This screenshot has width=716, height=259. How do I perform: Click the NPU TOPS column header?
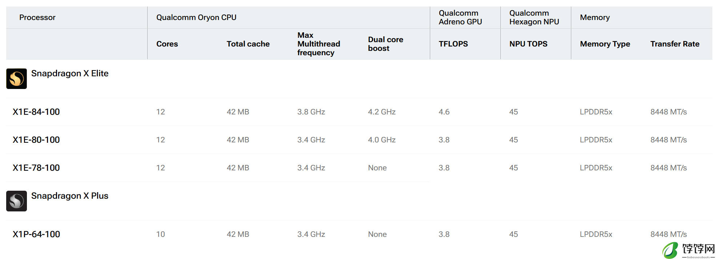(x=528, y=44)
